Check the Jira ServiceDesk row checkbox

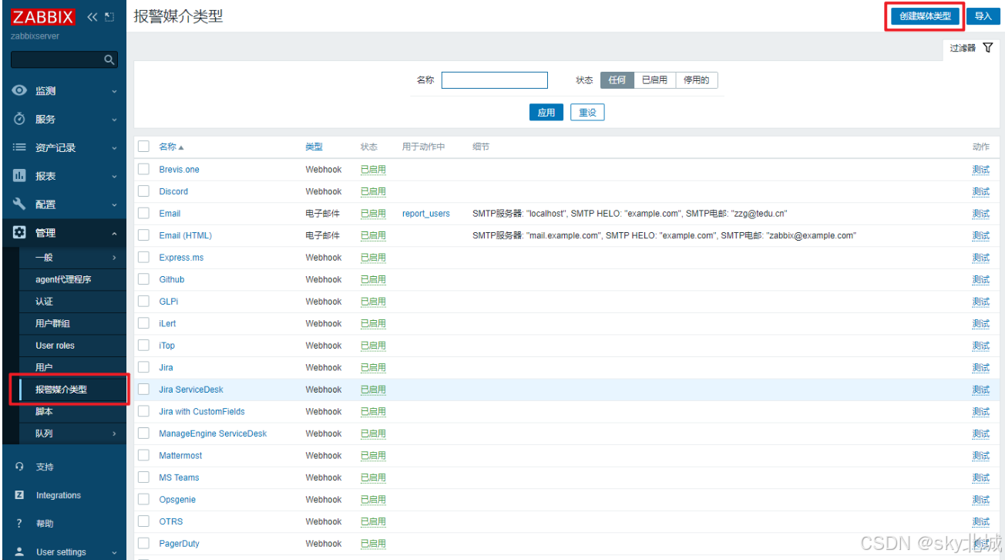(143, 390)
